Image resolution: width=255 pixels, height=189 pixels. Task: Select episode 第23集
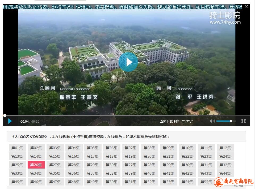(x=206, y=156)
